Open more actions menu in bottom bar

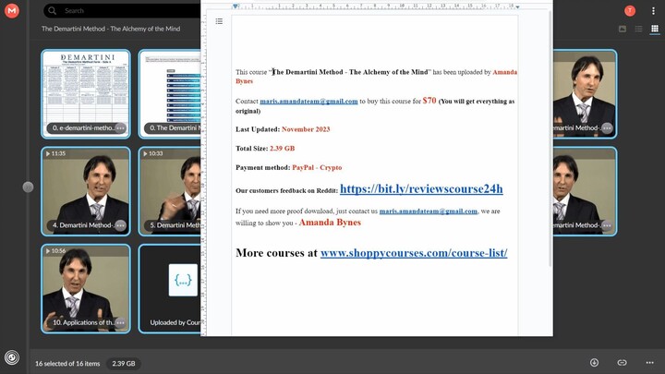tap(650, 363)
